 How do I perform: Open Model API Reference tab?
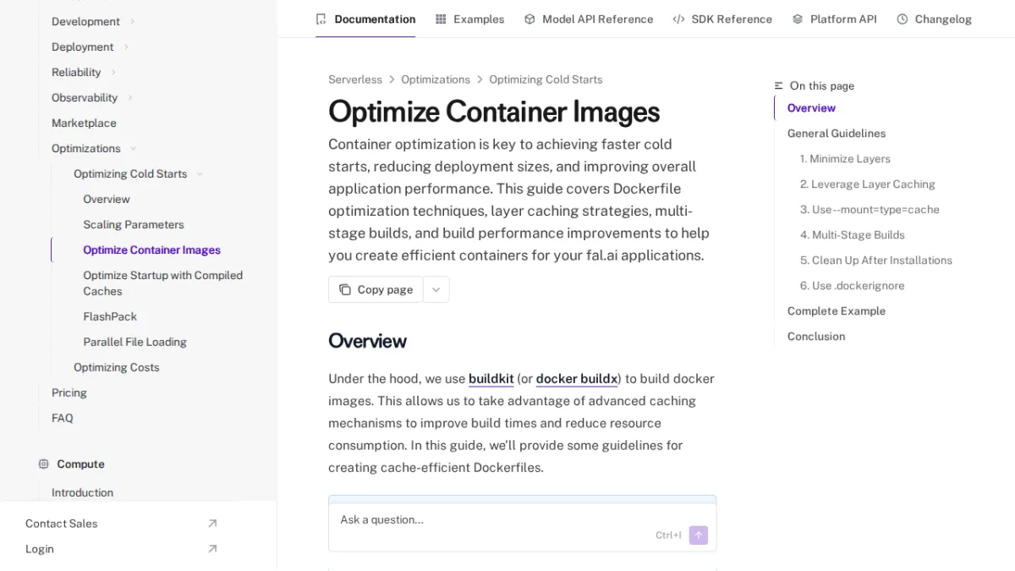[x=589, y=19]
